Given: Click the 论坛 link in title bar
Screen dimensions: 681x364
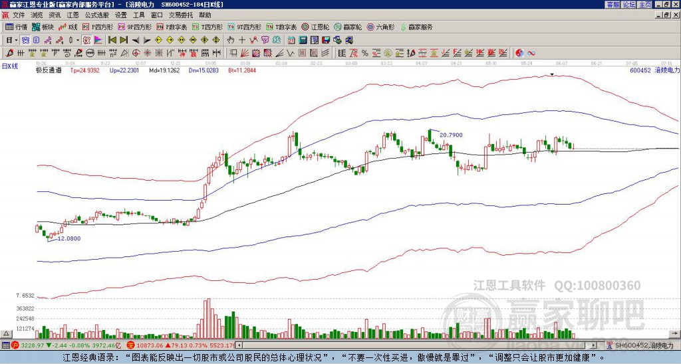Looking at the screenshot, I should click(628, 5).
